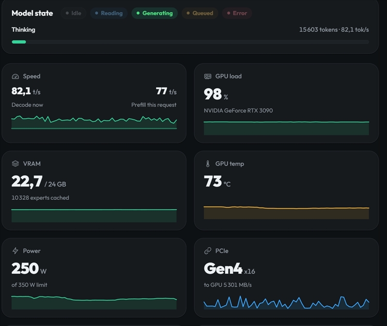Click the 'GPU temp' card title

pos(230,164)
